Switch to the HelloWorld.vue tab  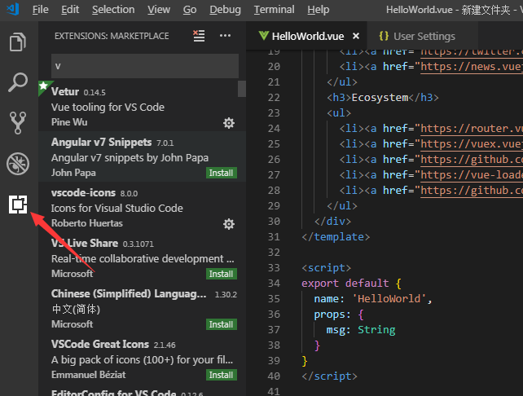click(307, 36)
